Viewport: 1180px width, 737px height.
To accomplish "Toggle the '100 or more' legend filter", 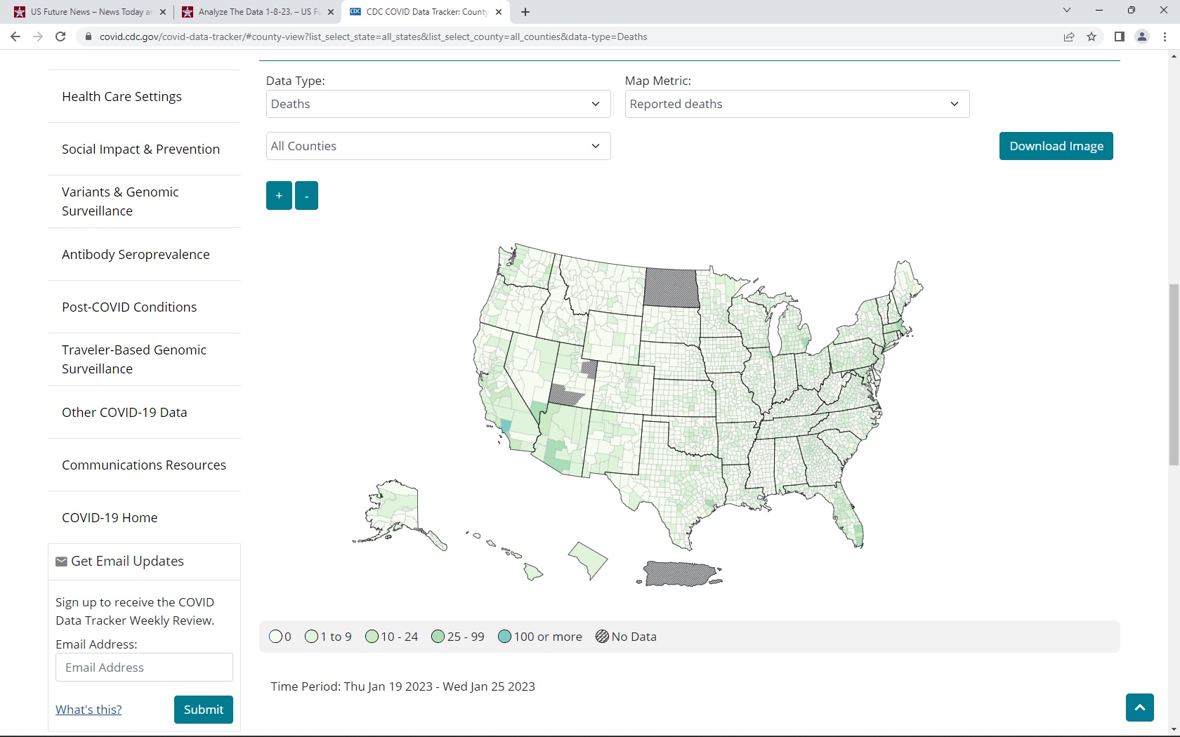I will (x=504, y=637).
